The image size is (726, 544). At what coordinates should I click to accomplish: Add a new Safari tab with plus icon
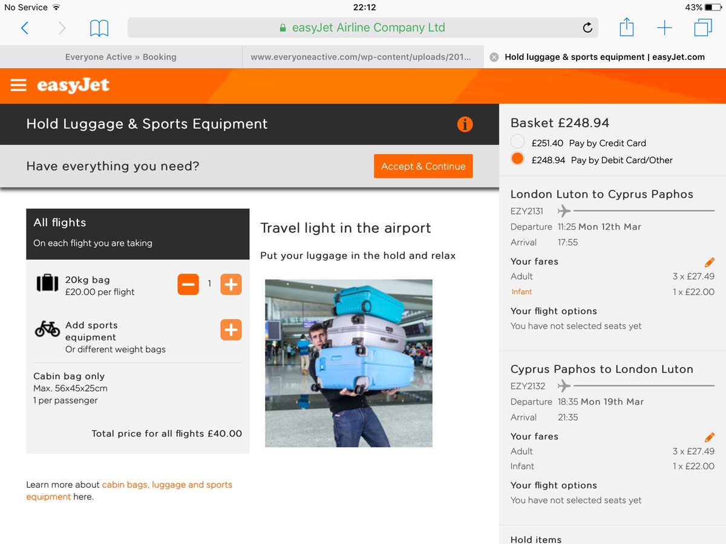pyautogui.click(x=664, y=28)
